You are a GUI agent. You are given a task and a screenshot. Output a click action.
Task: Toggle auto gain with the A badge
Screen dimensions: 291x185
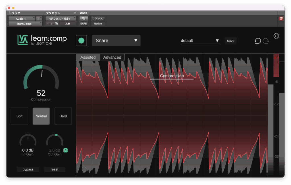(66, 150)
